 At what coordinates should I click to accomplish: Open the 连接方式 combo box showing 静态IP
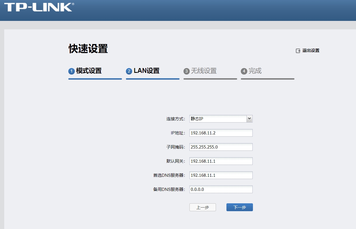pos(218,119)
